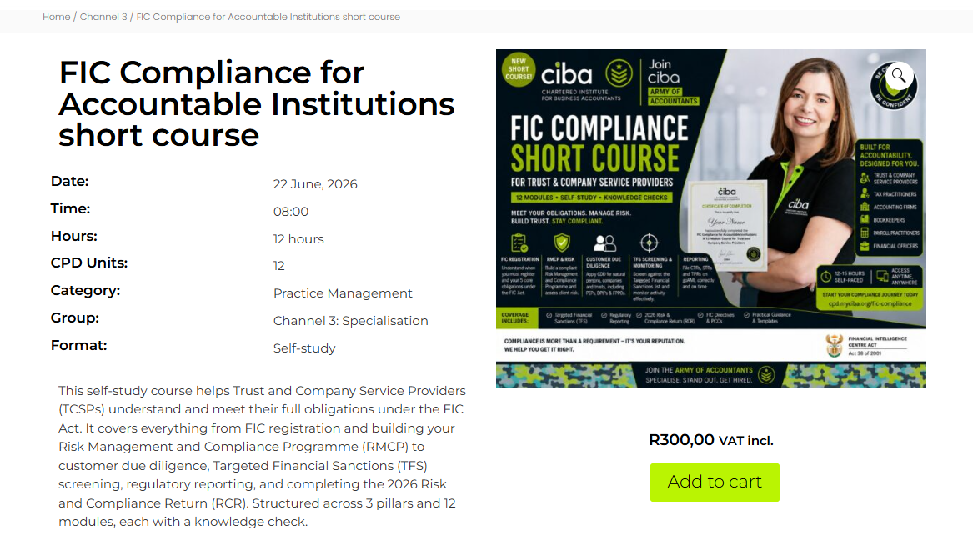
Task: Click the Army of Accountants emblem at banner bottom
Action: [x=766, y=375]
